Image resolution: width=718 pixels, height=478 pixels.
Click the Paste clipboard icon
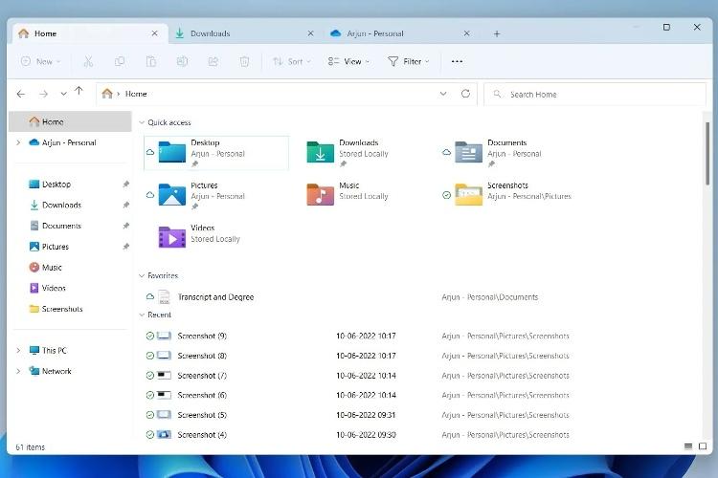pyautogui.click(x=151, y=61)
